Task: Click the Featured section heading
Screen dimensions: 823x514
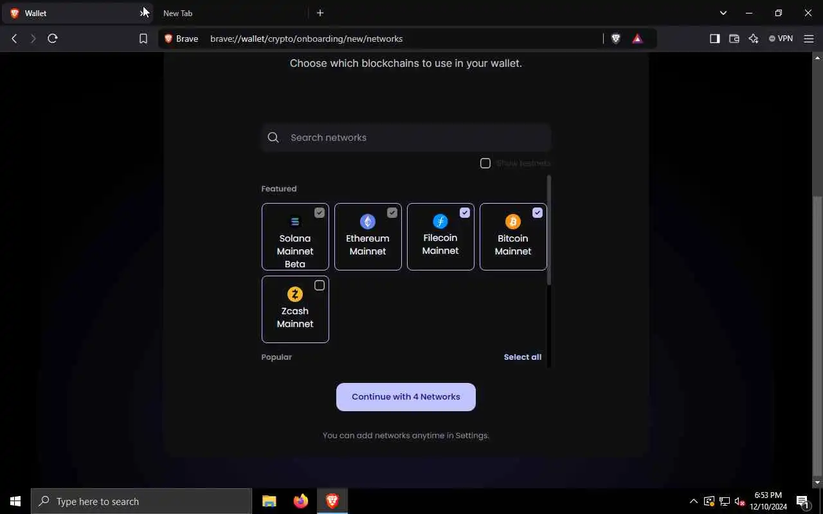Action: coord(279,189)
